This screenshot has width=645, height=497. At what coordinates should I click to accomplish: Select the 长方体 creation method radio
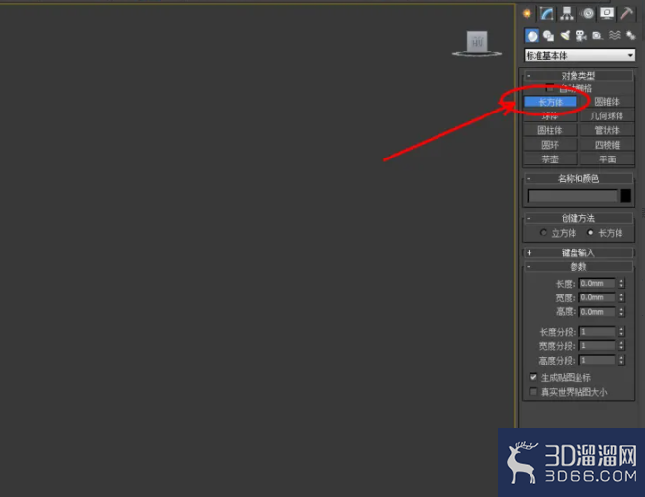point(591,233)
